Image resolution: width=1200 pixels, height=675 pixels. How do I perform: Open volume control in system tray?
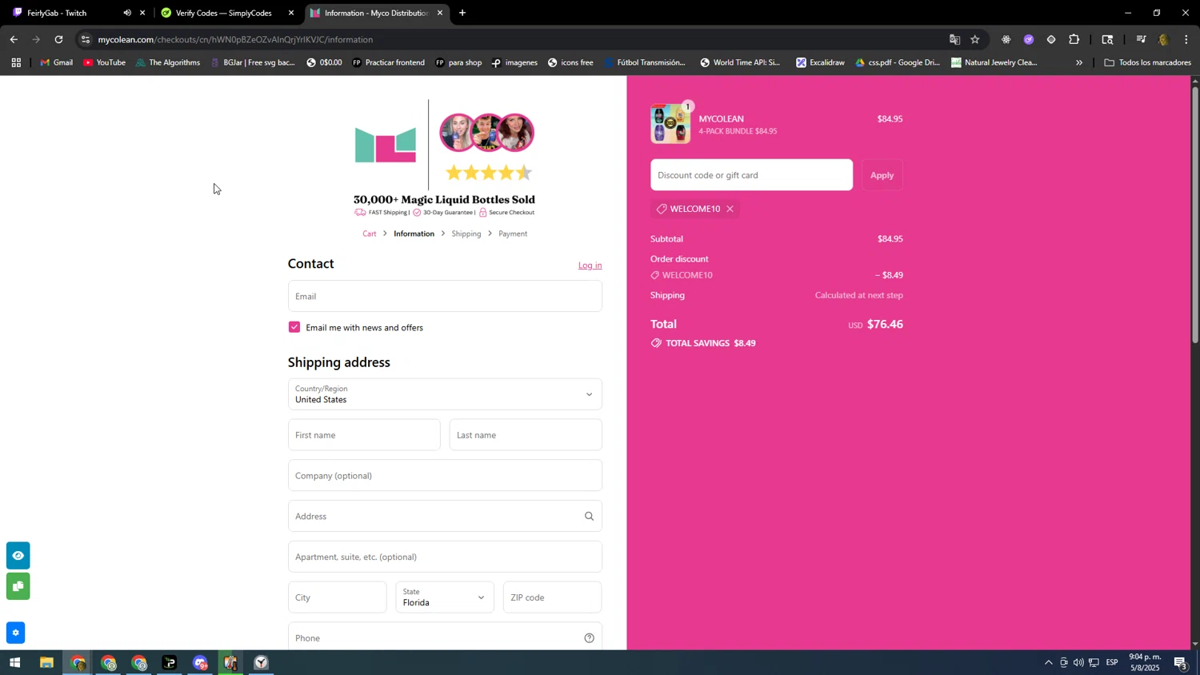tap(1078, 662)
